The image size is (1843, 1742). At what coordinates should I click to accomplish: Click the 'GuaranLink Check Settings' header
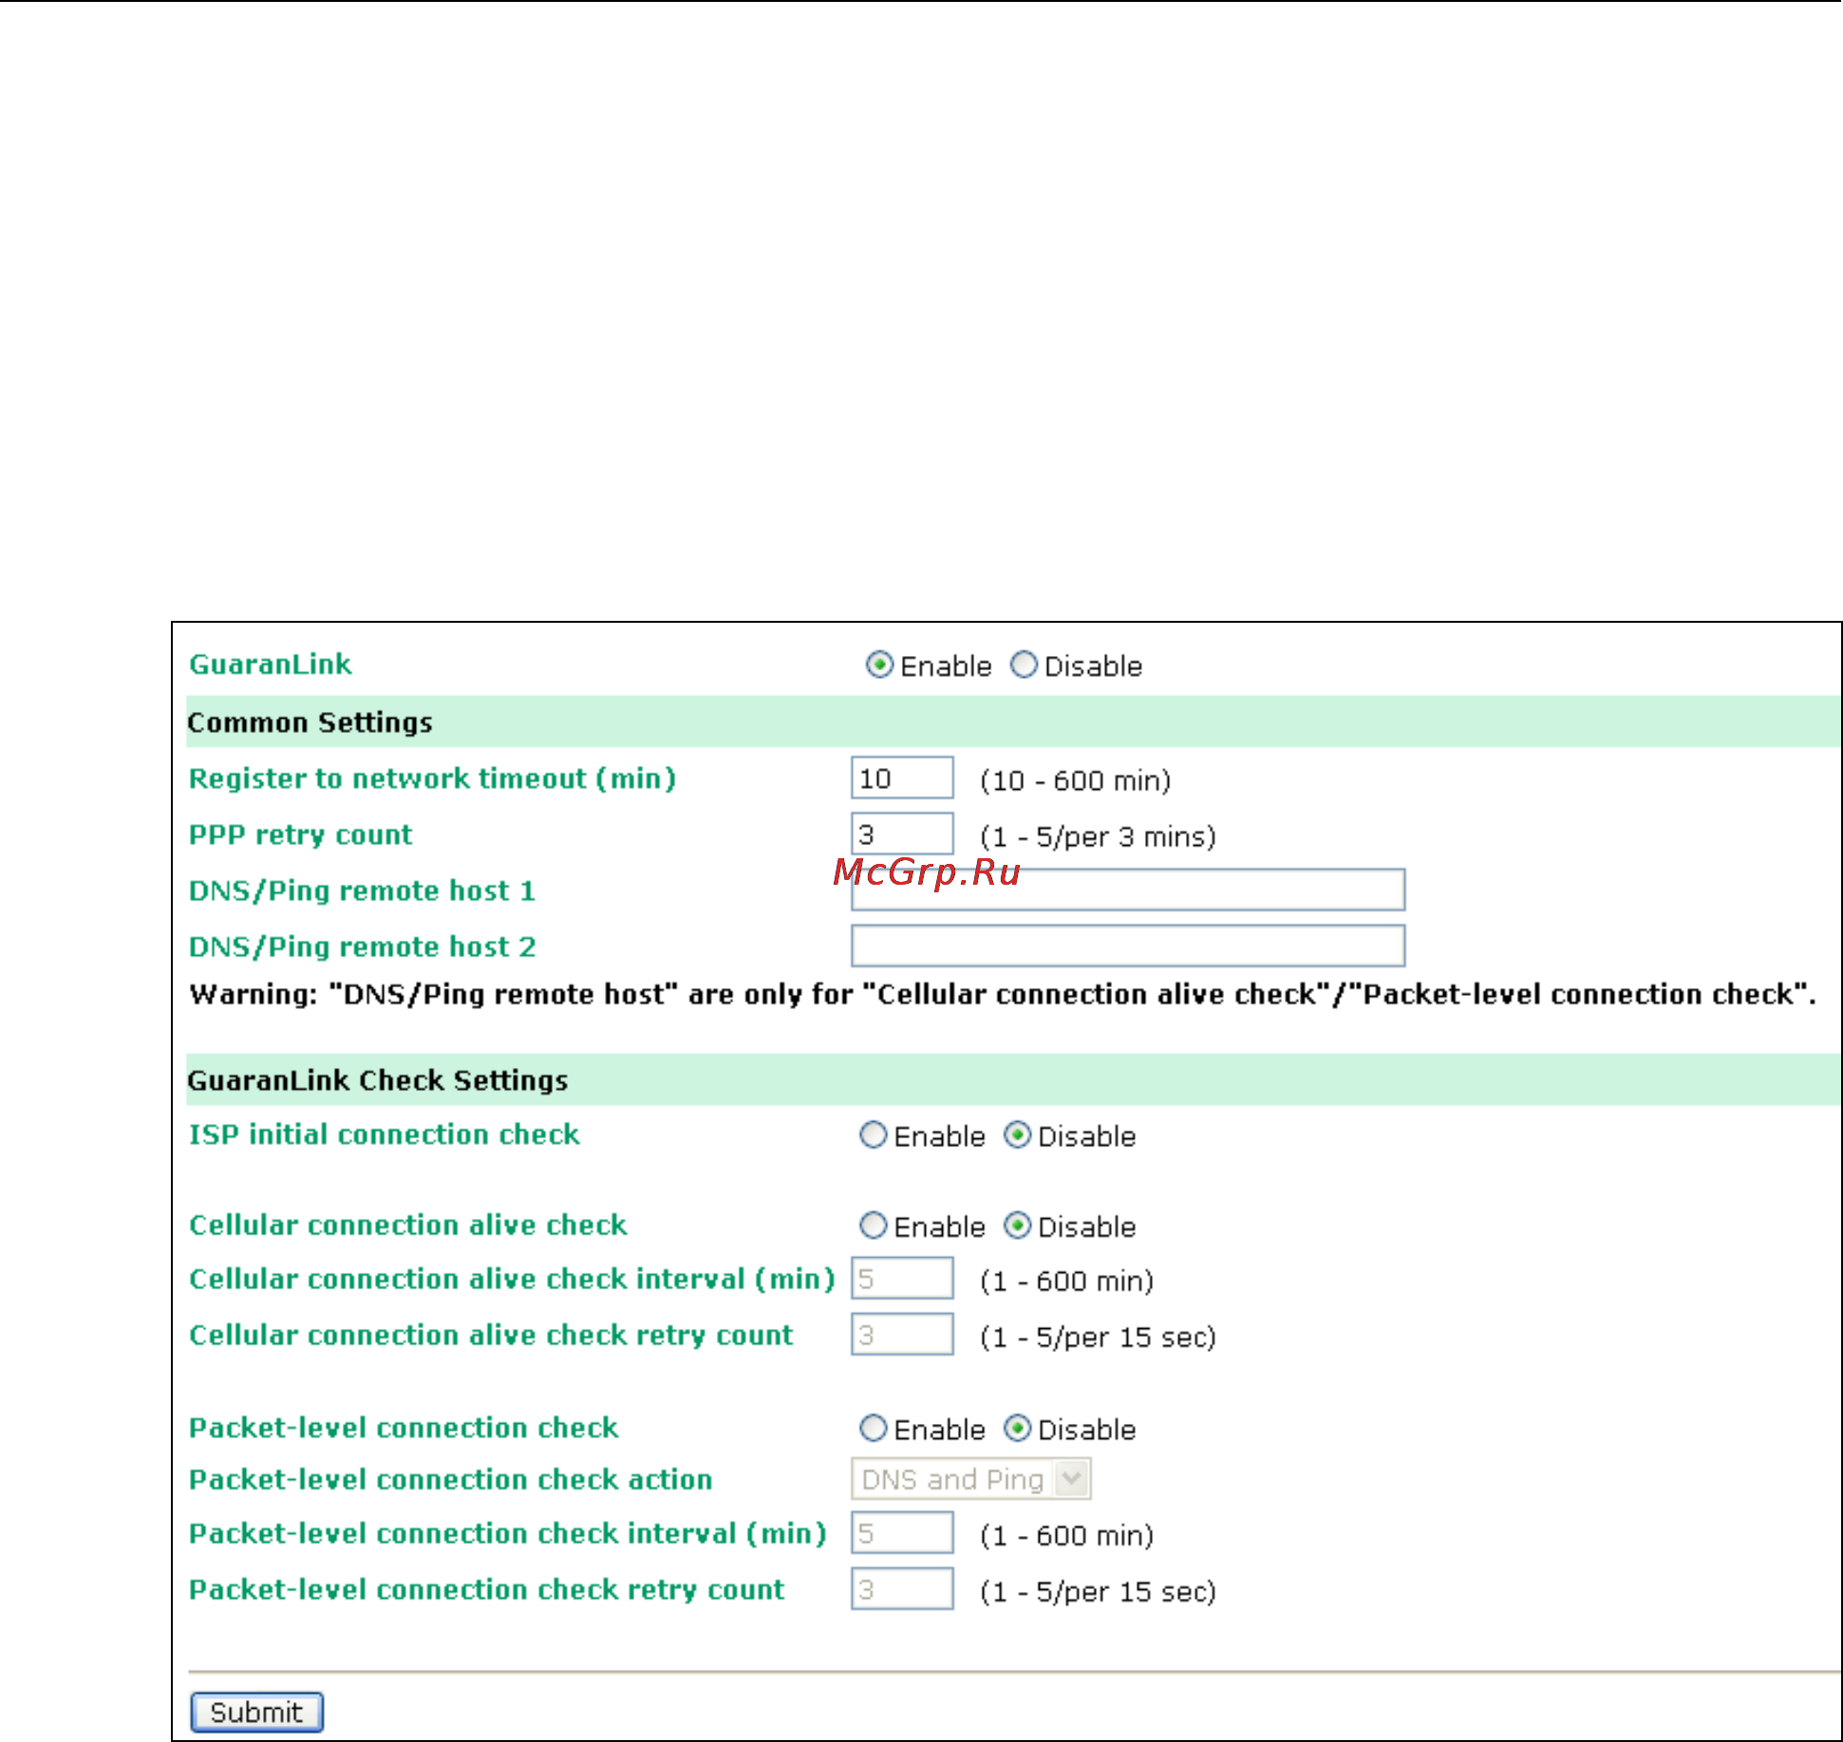tap(1013, 1080)
